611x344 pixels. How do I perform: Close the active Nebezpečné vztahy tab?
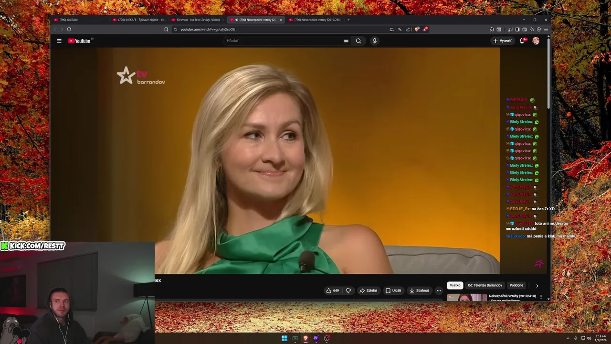281,20
